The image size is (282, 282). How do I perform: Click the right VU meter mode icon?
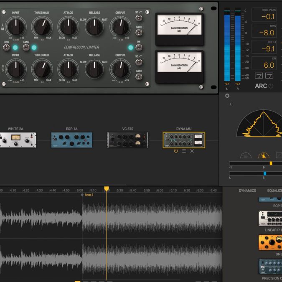click(x=269, y=75)
